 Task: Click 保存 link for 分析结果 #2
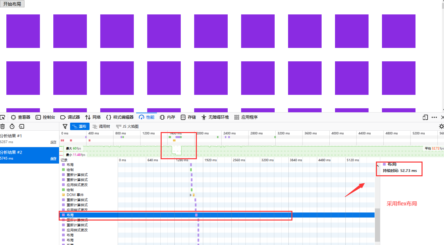(53, 159)
